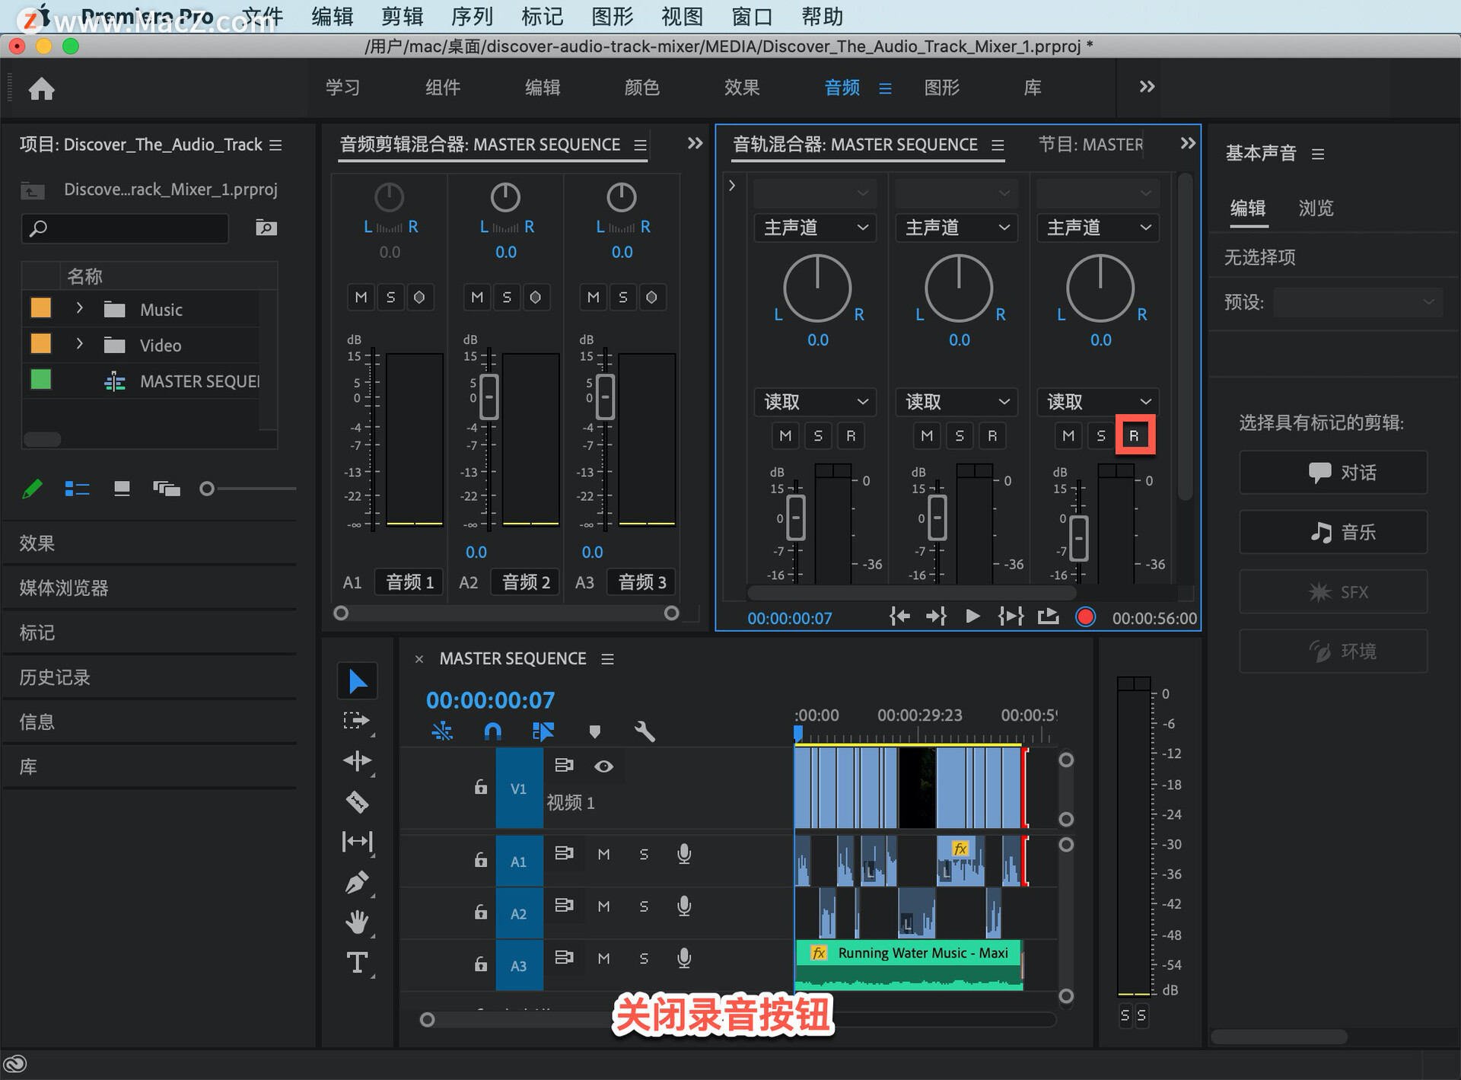Image resolution: width=1461 pixels, height=1080 pixels.
Task: Open first track's 读取 automation dropdown
Action: click(815, 401)
